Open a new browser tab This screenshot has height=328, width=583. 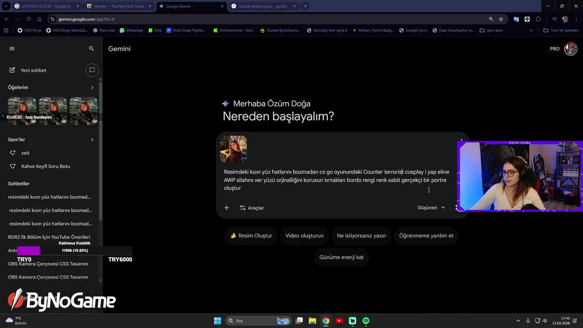click(x=305, y=6)
